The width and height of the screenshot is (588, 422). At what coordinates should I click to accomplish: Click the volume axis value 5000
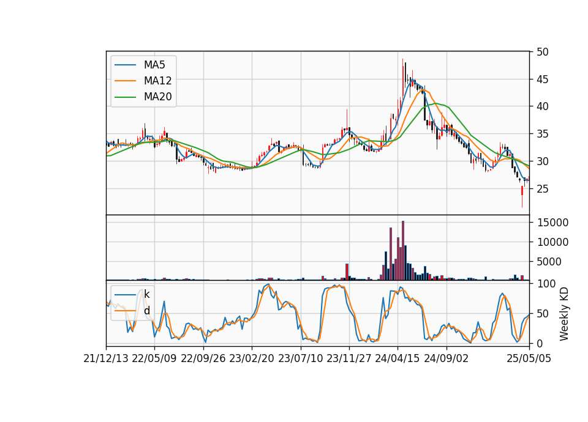pos(549,262)
